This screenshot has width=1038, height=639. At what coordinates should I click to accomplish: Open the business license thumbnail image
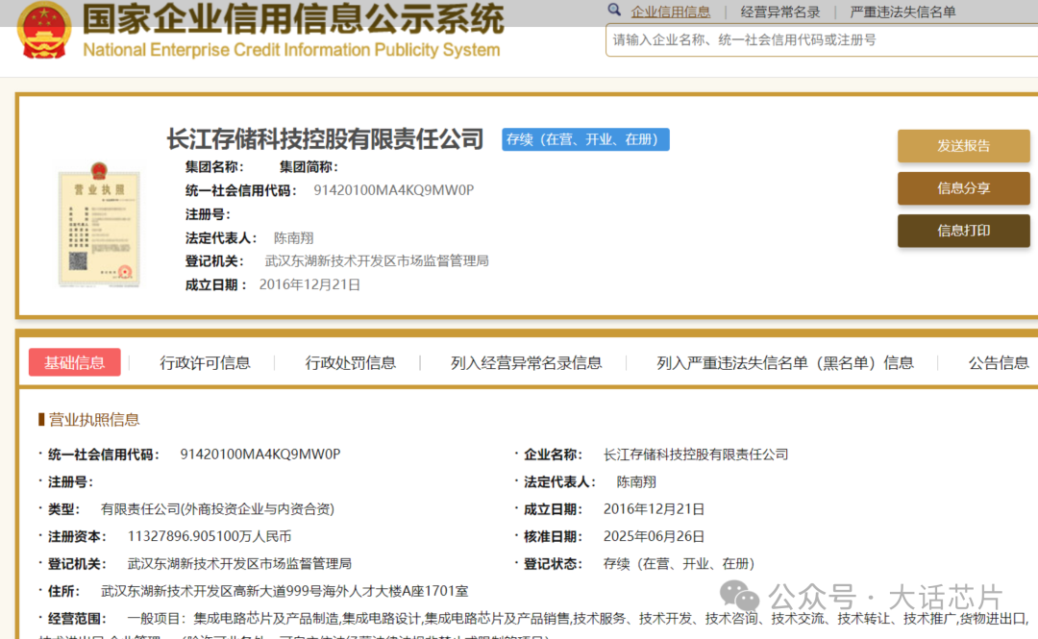[x=99, y=225]
